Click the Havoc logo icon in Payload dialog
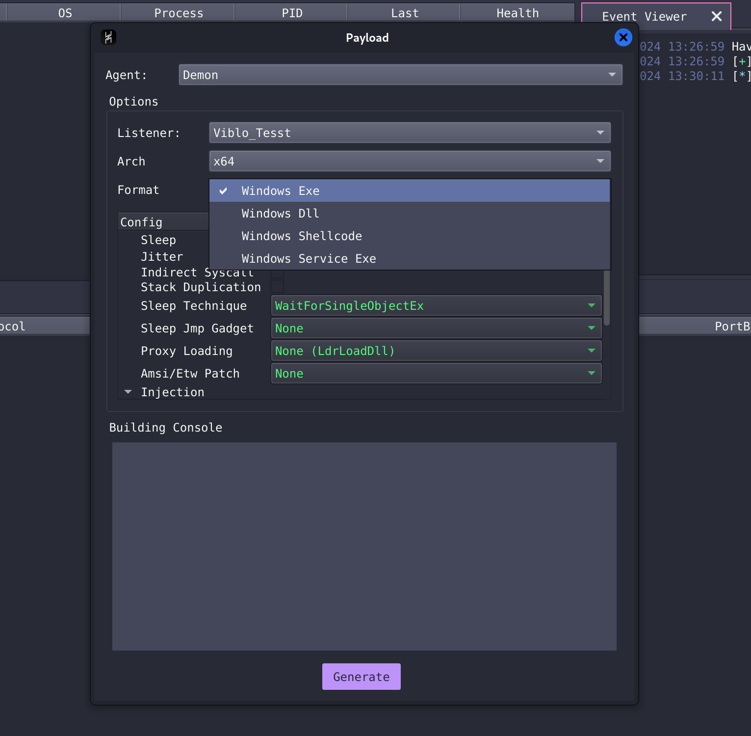Screen dimensions: 751x736 click(x=108, y=37)
